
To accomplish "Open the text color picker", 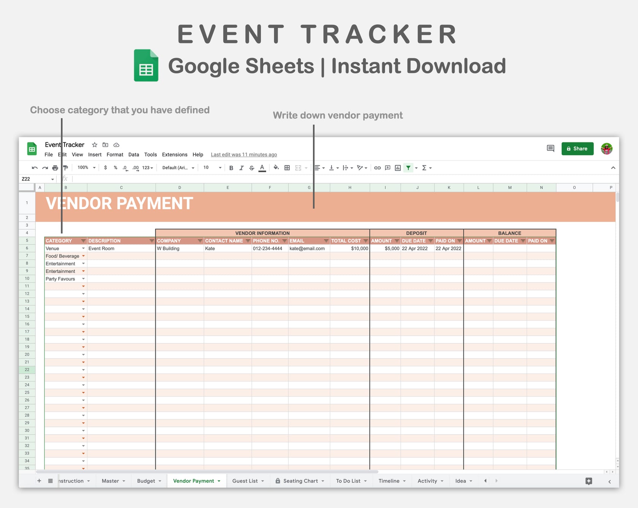I will [262, 167].
